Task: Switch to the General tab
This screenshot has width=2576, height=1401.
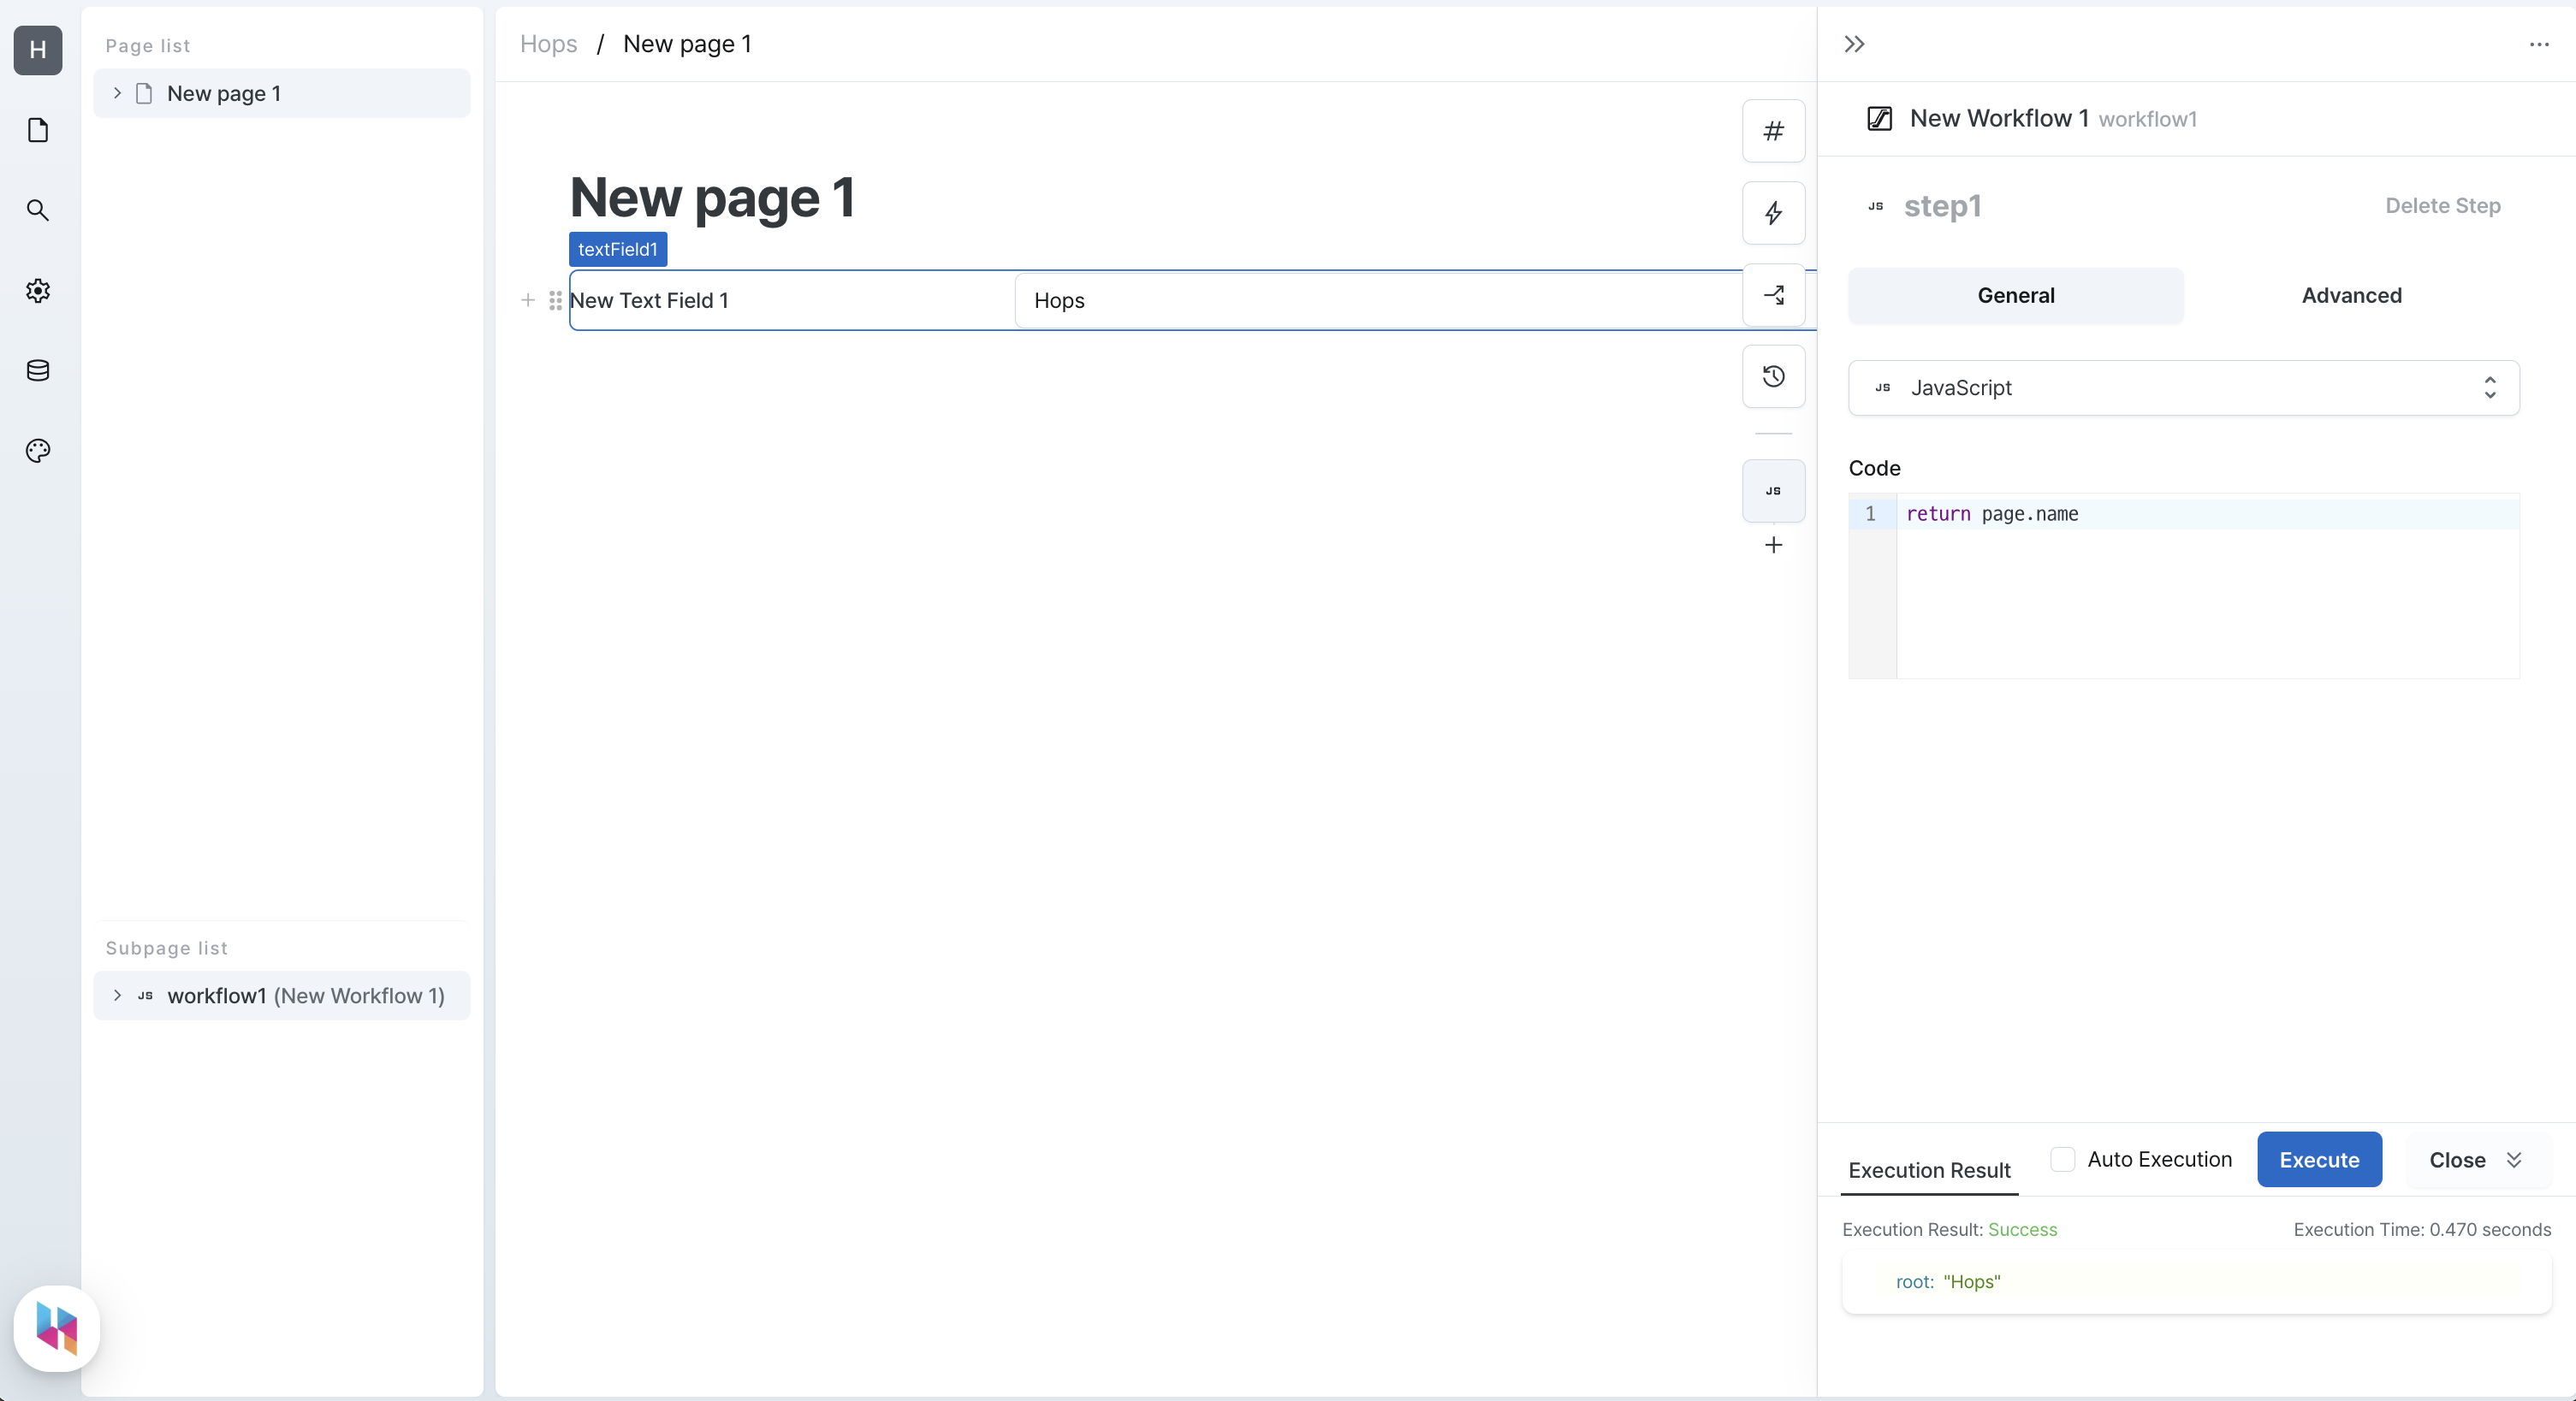Action: point(2015,295)
